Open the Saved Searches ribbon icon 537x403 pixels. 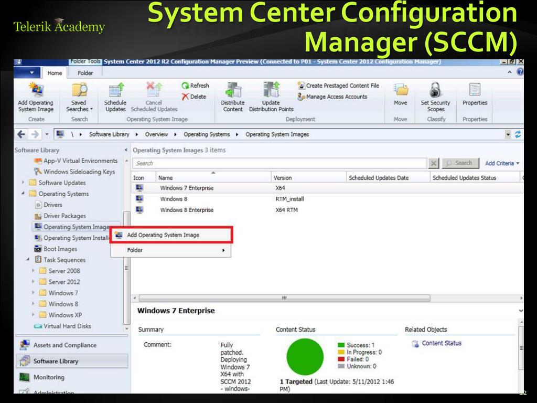pos(79,90)
